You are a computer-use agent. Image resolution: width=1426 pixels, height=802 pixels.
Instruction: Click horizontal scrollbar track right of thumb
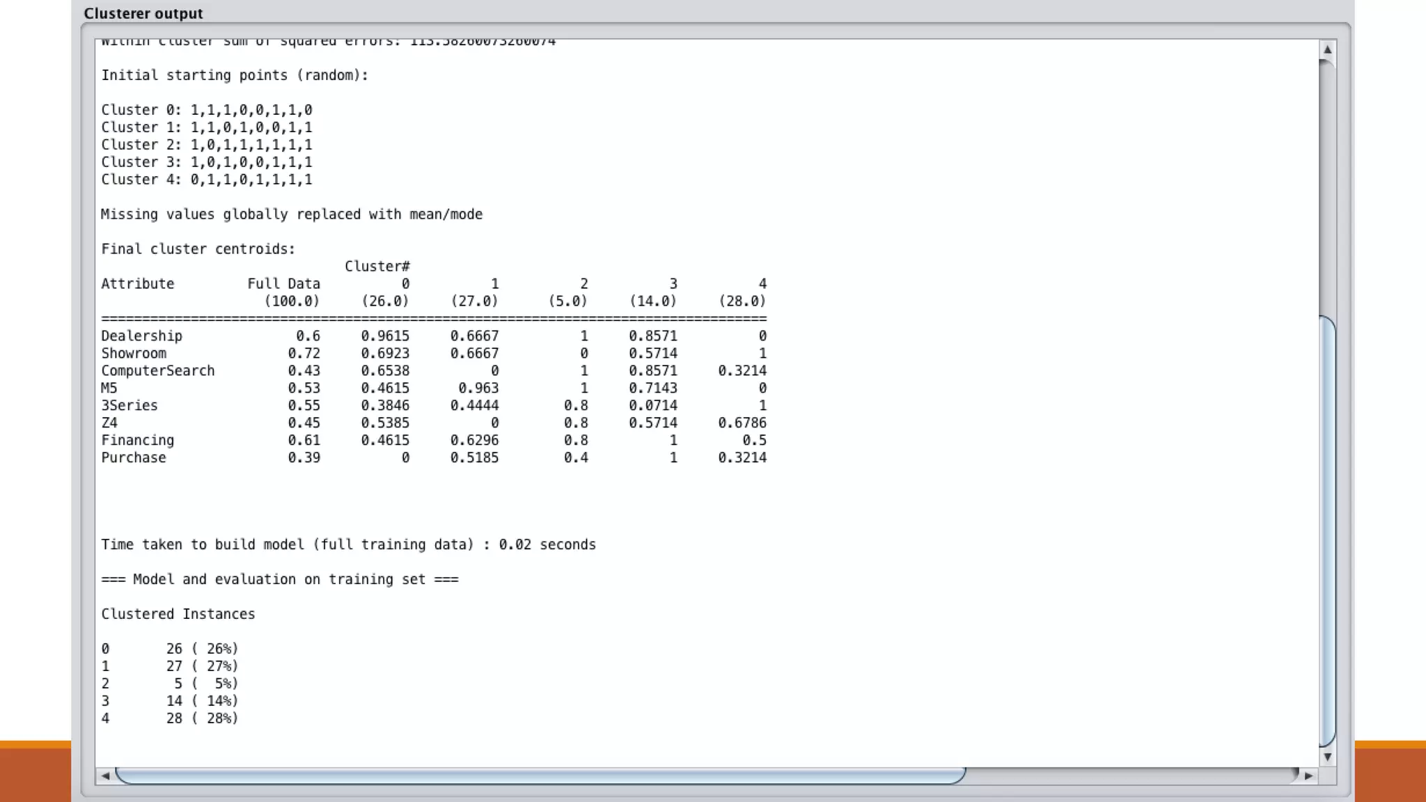click(x=1128, y=776)
